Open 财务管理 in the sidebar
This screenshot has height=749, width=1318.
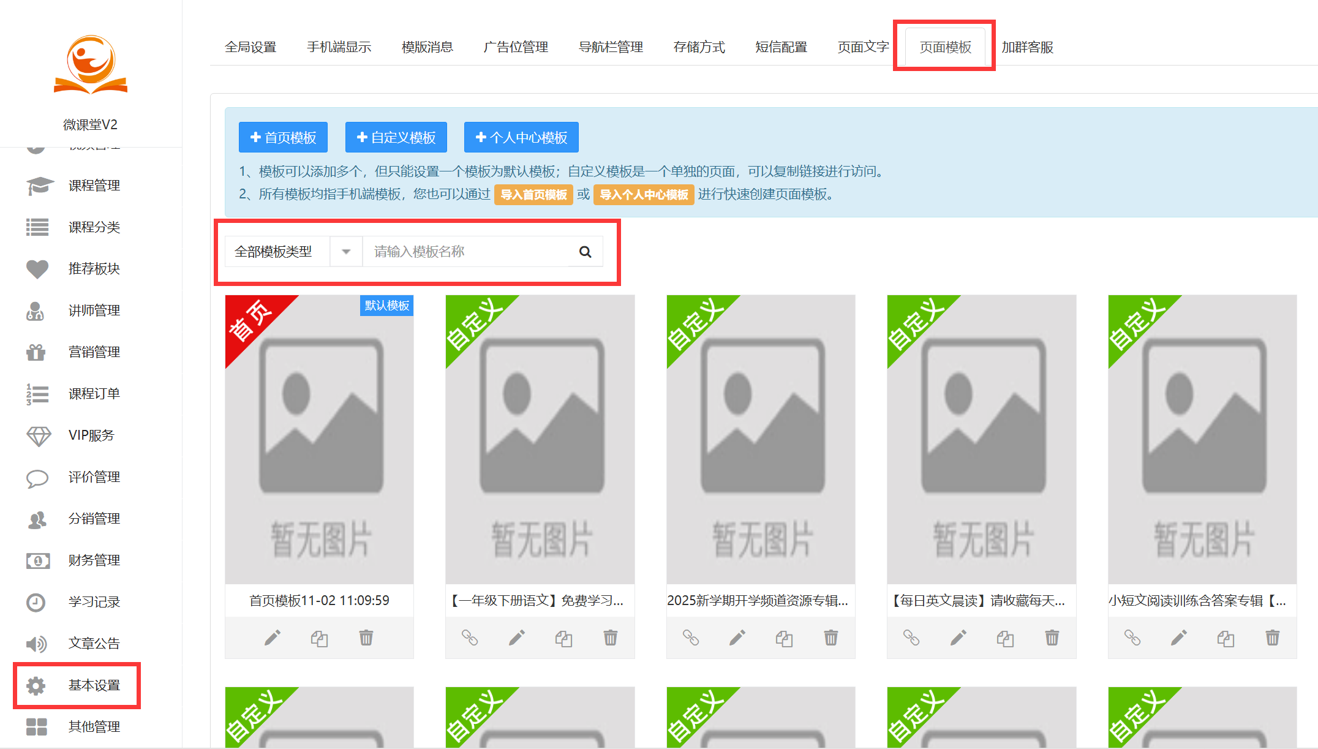[x=94, y=560]
